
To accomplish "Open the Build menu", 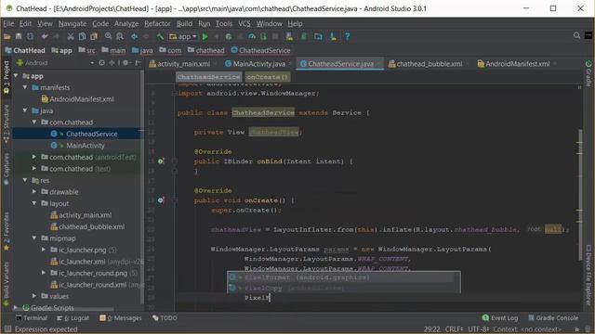I will pos(184,23).
